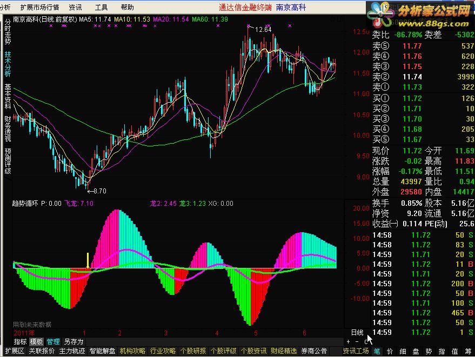Viewport: 475px width, 357px height.
Task: Click the 卖① 11.73 ask row
Action: (423, 87)
